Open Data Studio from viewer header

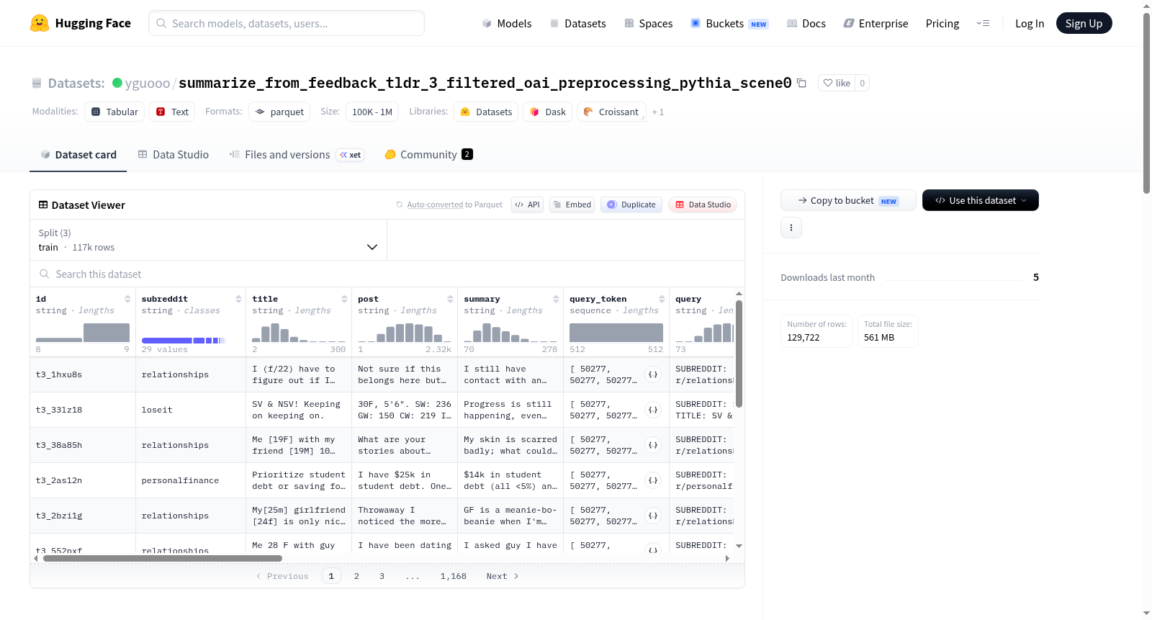point(703,205)
